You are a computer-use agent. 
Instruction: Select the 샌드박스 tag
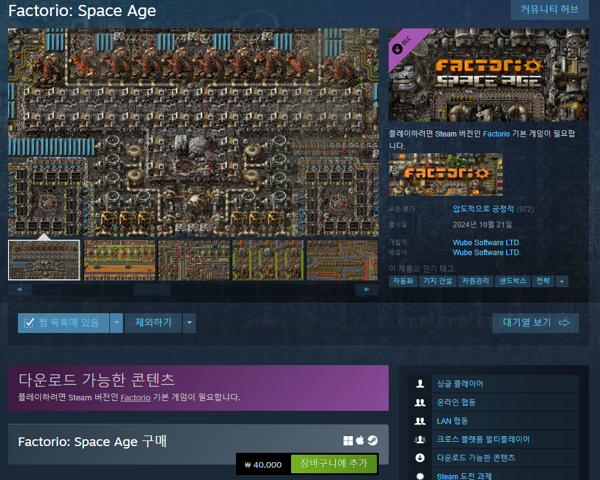pyautogui.click(x=513, y=281)
